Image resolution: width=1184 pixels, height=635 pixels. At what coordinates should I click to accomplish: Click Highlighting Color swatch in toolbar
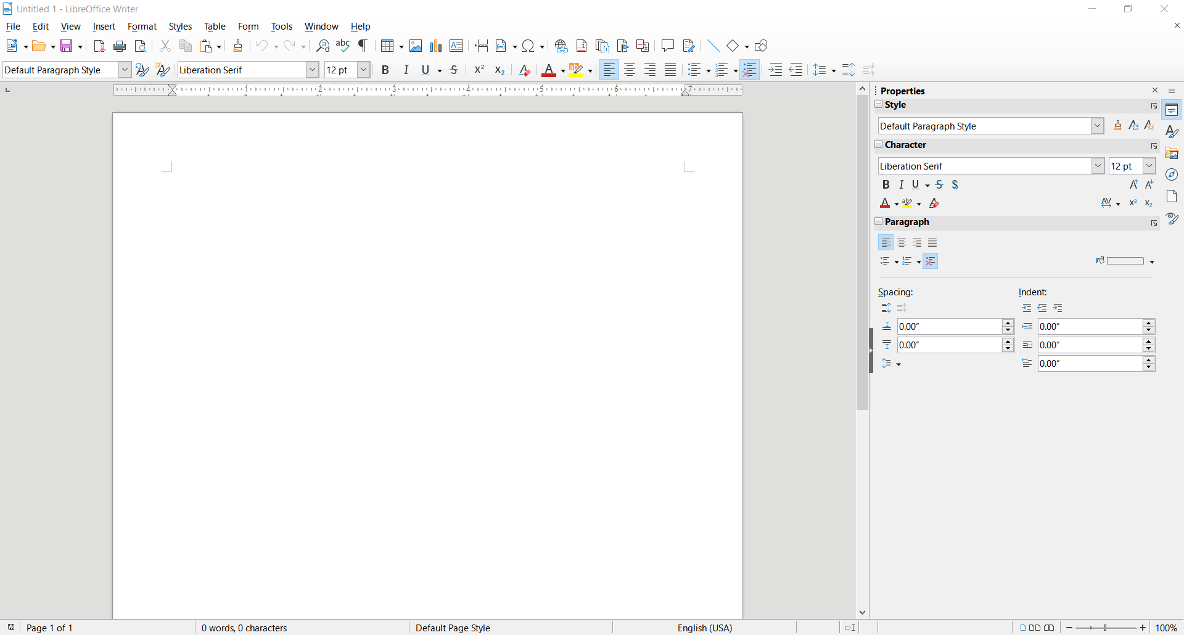point(576,70)
